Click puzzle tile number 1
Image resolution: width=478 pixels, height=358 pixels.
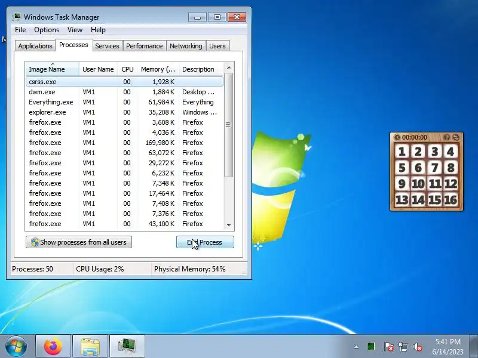click(402, 152)
